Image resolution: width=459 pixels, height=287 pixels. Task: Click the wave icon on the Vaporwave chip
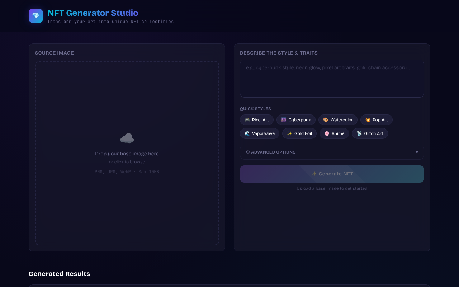246,133
